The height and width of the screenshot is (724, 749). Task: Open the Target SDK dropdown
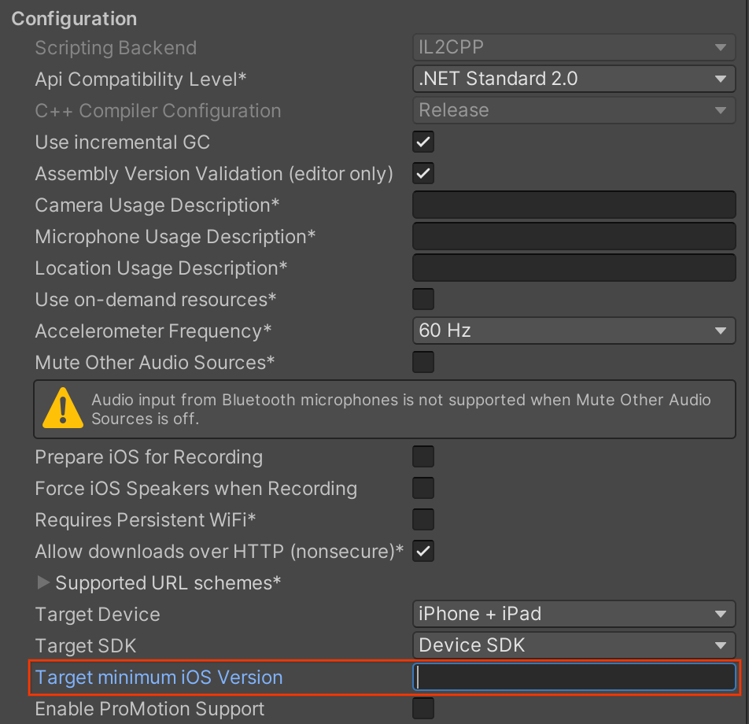(574, 646)
